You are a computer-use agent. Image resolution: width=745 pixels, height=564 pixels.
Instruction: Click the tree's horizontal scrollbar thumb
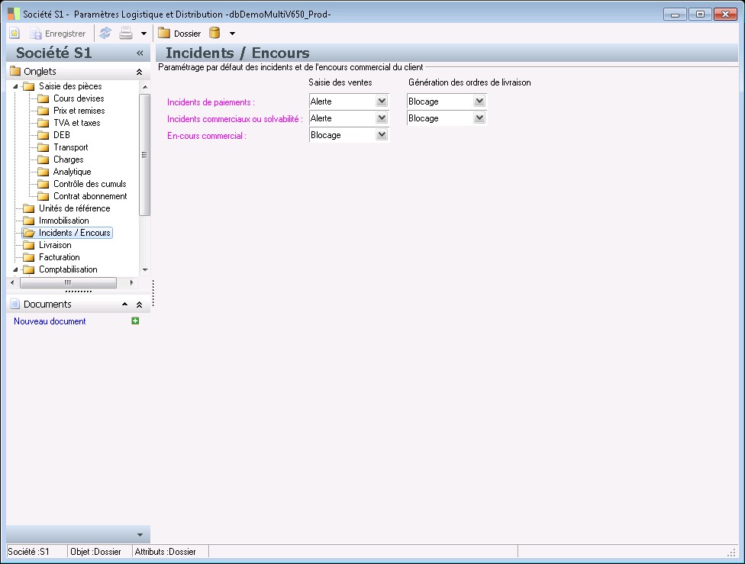tap(68, 282)
